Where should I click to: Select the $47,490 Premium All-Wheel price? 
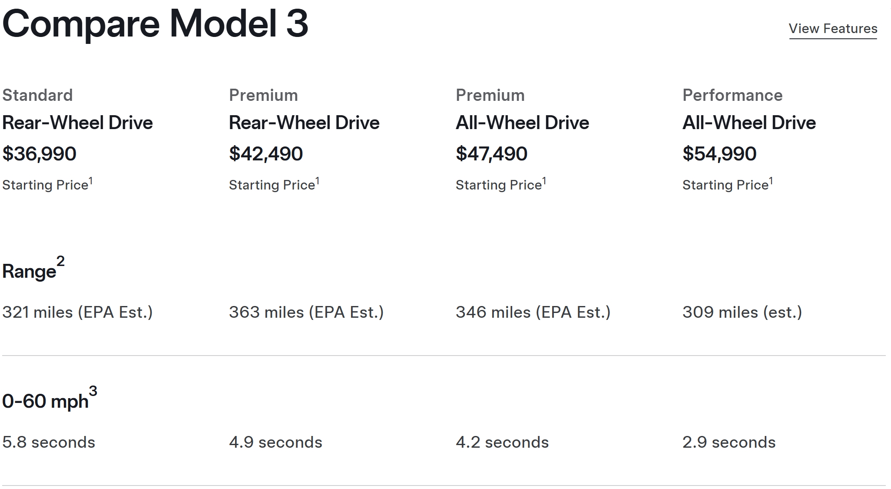491,154
